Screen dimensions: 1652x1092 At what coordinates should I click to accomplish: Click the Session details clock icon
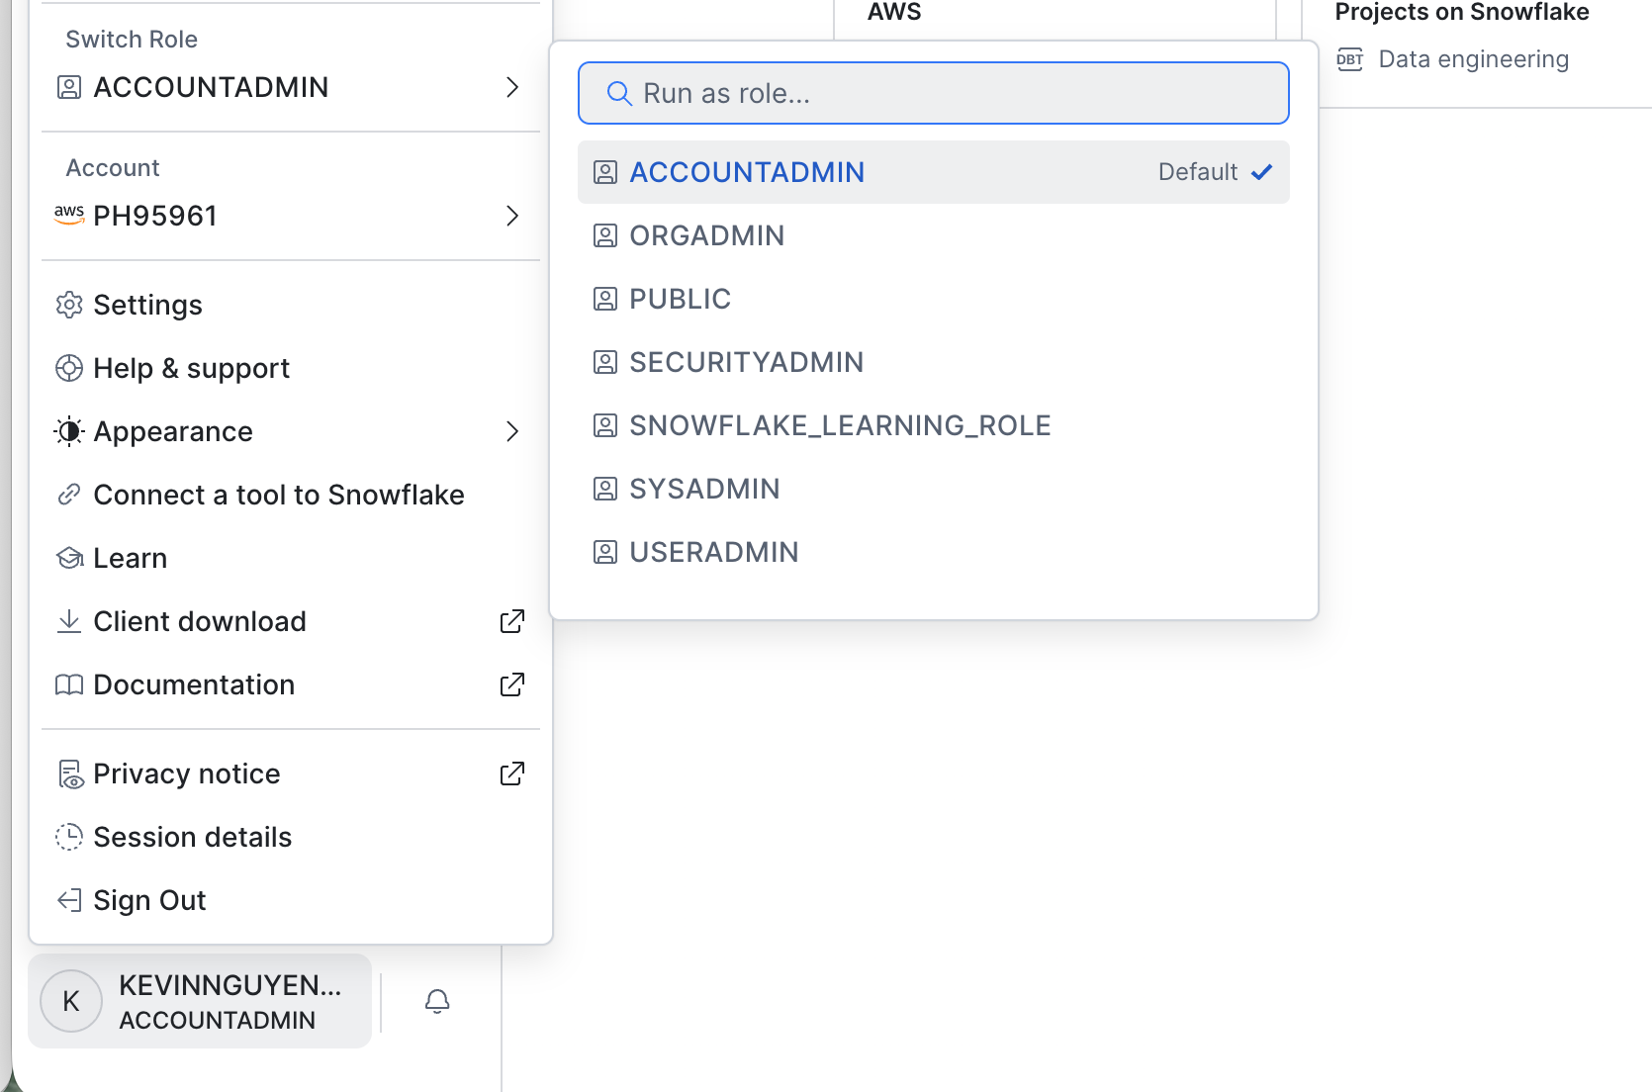[x=69, y=837]
